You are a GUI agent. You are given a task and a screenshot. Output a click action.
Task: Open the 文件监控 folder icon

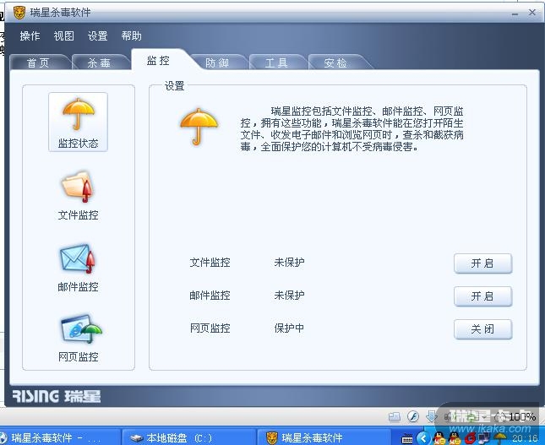click(x=78, y=187)
